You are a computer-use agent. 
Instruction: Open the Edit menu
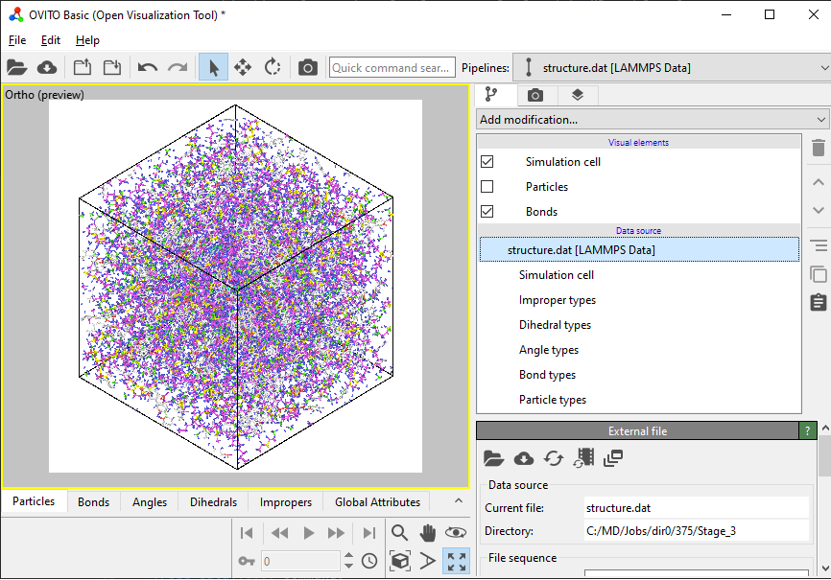50,40
